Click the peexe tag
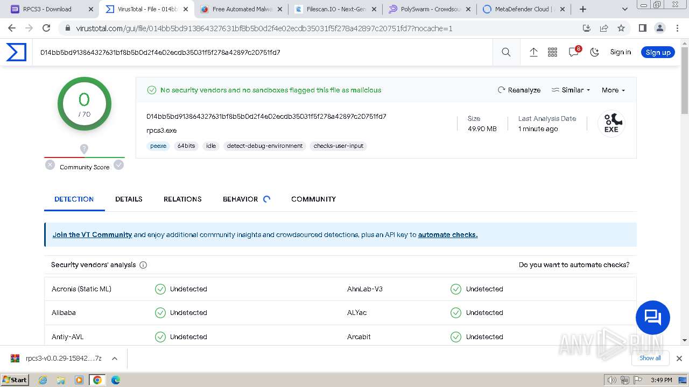 pos(158,146)
